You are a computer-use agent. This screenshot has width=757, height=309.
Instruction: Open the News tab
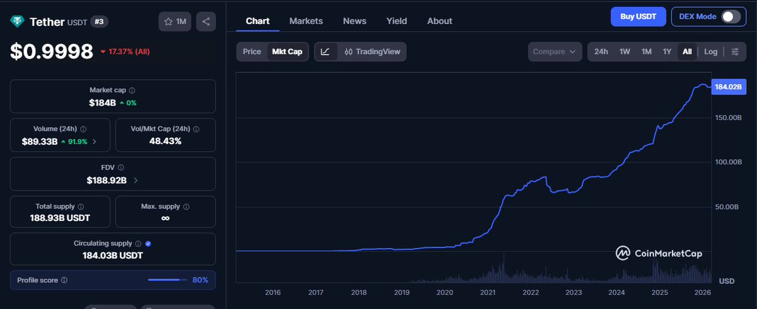point(355,21)
